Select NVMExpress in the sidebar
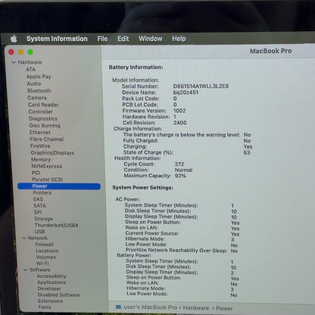Viewport: 315px width, 315px height. [x=47, y=166]
